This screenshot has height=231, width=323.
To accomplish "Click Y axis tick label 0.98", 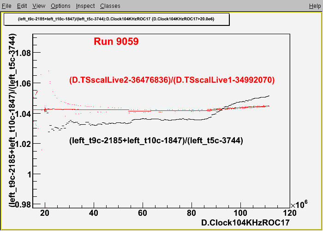I will [x=23, y=205].
